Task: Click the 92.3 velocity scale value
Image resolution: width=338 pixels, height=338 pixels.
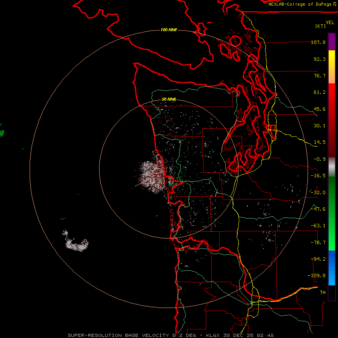Action: tap(320, 59)
